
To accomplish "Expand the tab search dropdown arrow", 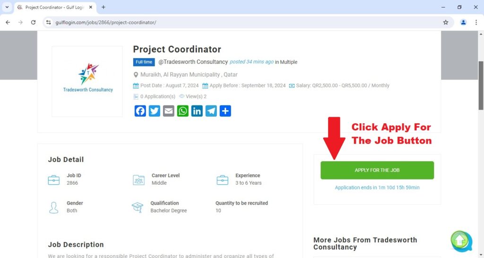I will click(x=7, y=7).
